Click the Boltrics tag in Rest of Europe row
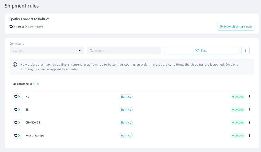 pyautogui.click(x=126, y=136)
